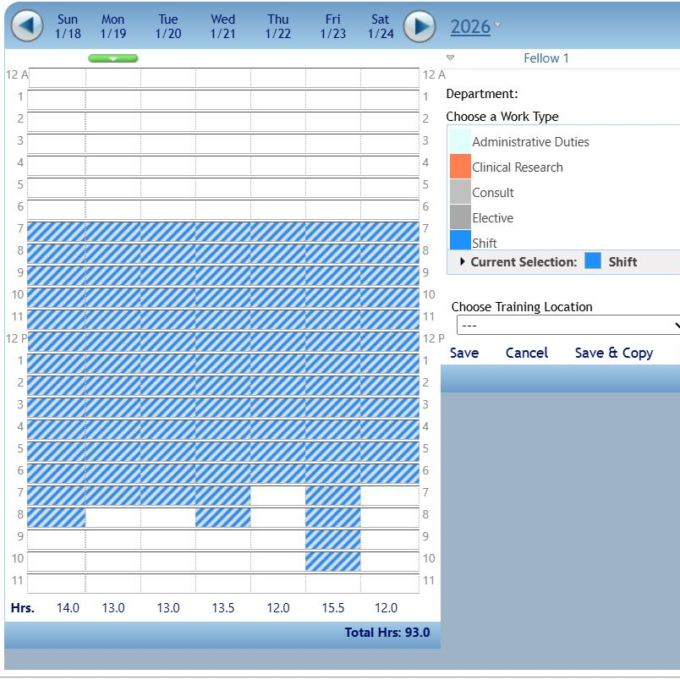Click the Friday hours value 15.5
This screenshot has height=680, width=680.
point(332,607)
